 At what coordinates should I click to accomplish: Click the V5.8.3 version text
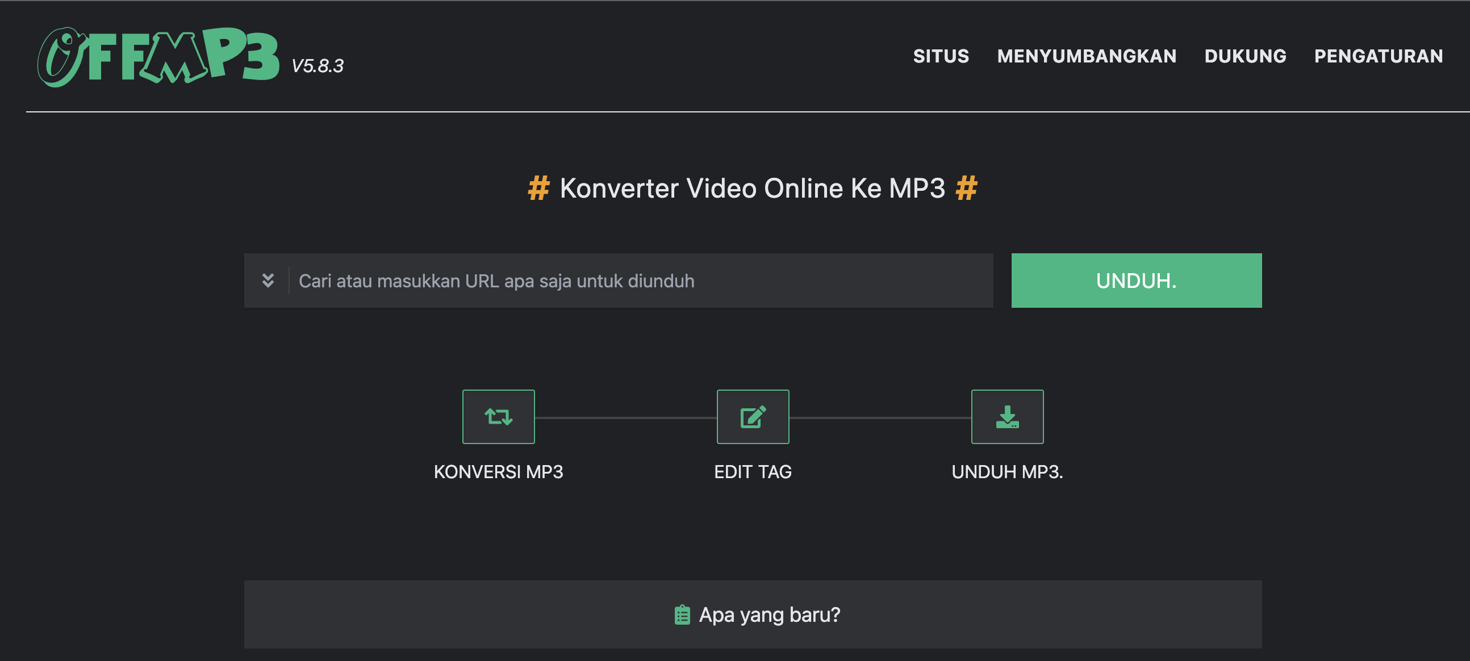pyautogui.click(x=318, y=66)
